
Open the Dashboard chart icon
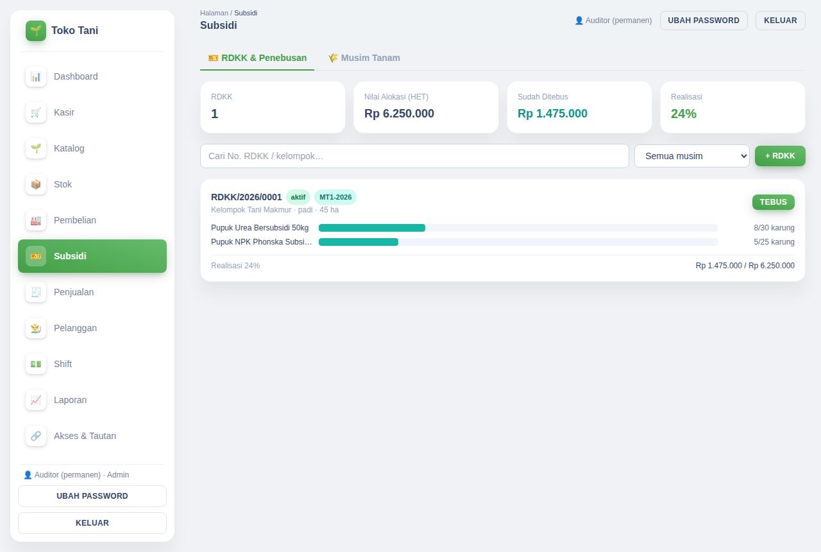click(36, 76)
